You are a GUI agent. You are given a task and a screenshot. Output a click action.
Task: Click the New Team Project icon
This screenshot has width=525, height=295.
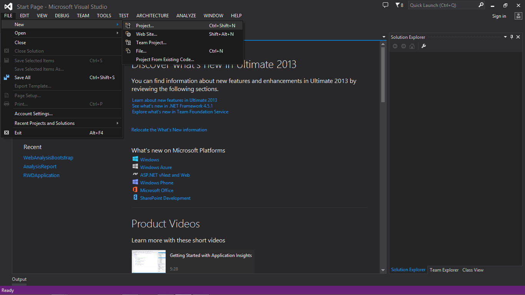(x=128, y=43)
